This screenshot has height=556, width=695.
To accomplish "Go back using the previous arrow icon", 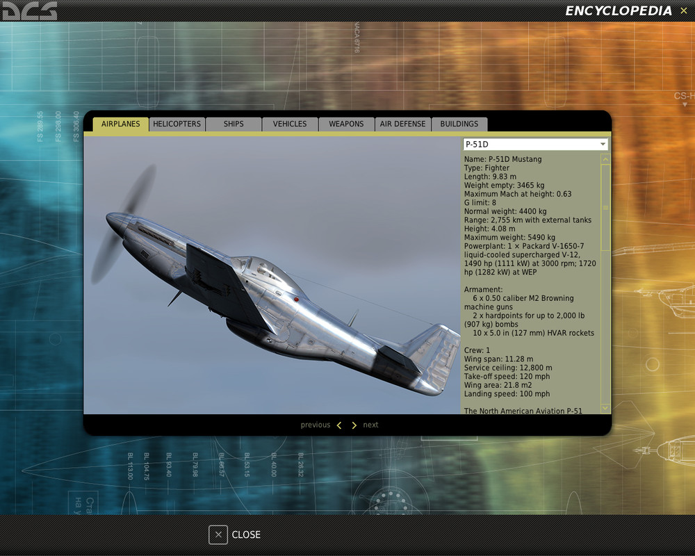I will 338,425.
